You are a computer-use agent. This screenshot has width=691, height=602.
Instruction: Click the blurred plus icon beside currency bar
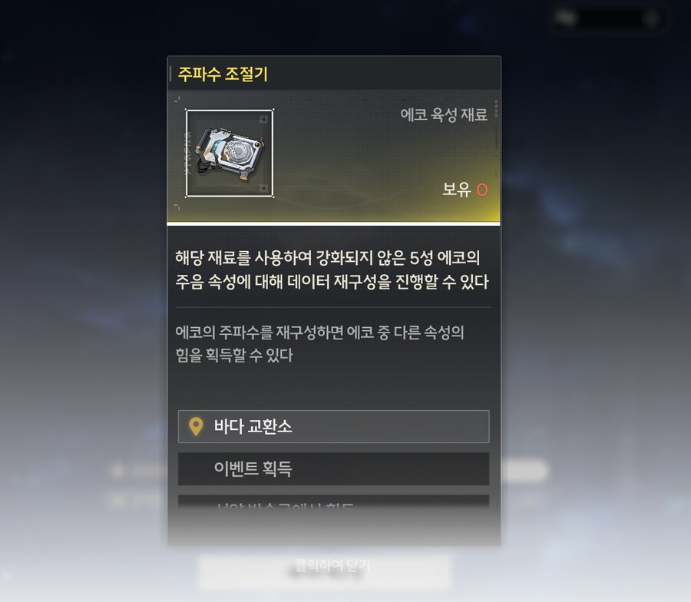coord(651,18)
